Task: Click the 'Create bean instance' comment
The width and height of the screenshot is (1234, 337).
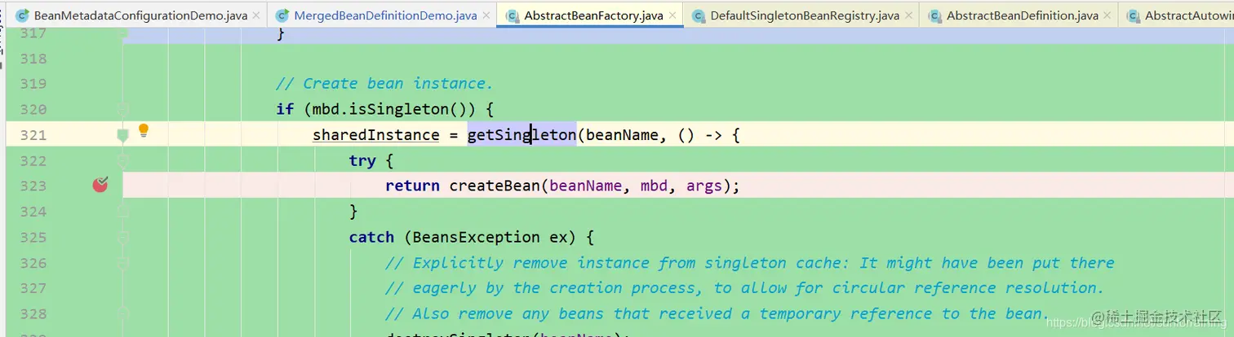Action: [x=385, y=84]
